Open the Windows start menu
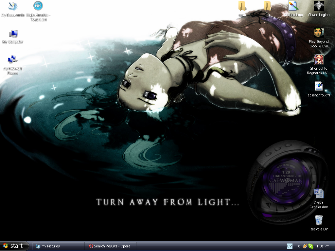335x251 pixels. click(14, 246)
